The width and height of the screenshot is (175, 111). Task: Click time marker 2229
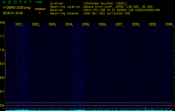[152, 24]
